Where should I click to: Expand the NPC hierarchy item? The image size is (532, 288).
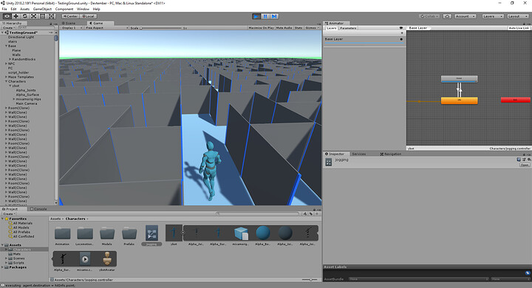tap(6, 64)
